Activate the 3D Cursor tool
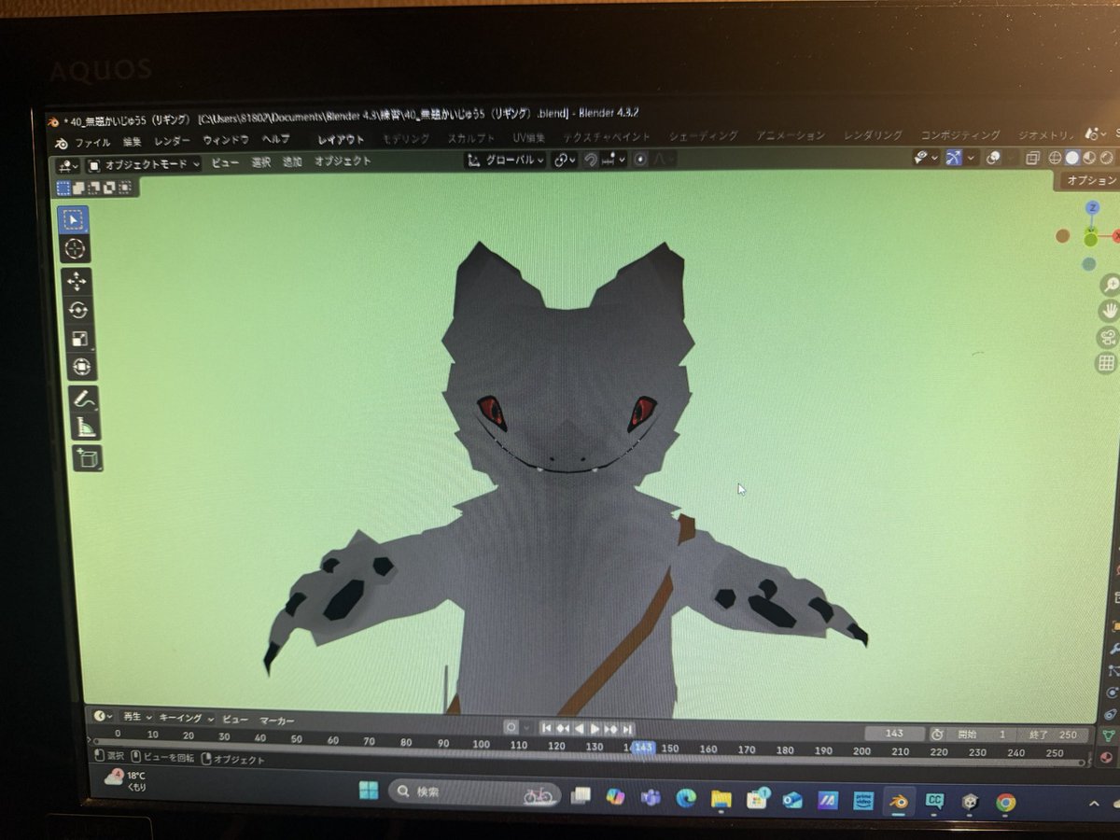1120x840 pixels. click(76, 249)
